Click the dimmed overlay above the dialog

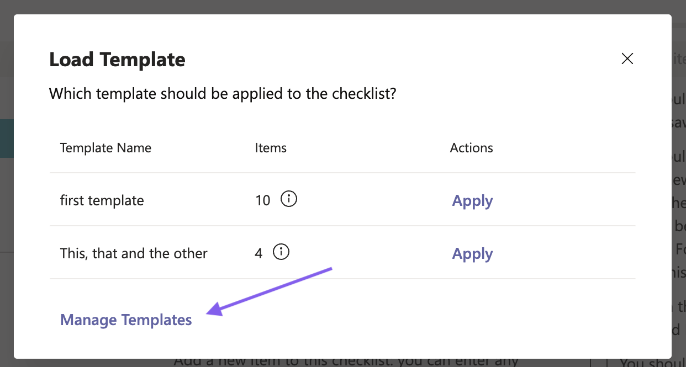[x=342, y=7]
